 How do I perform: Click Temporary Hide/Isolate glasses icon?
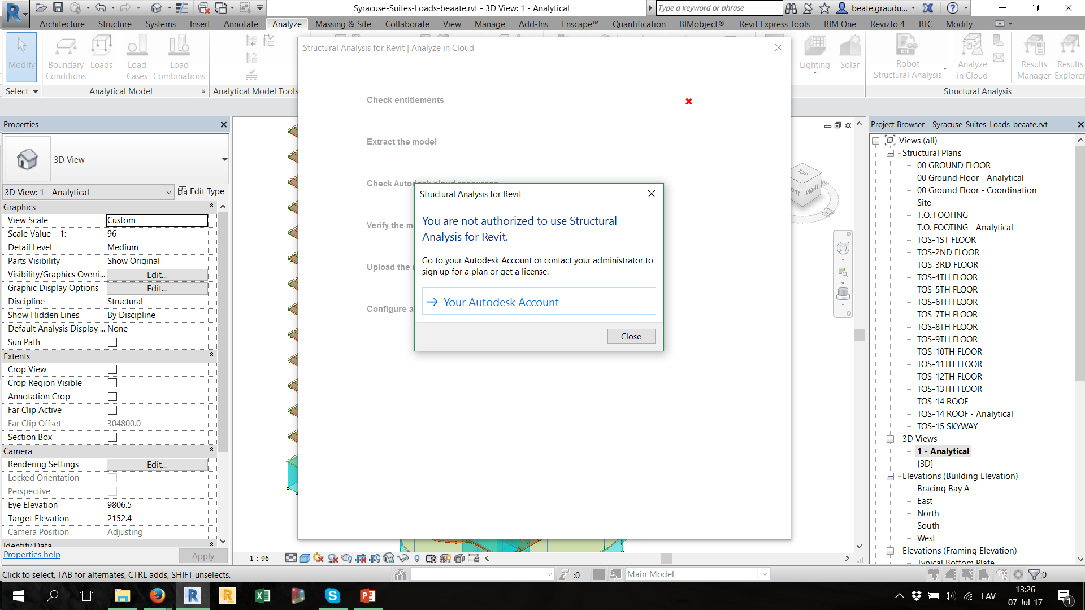tap(402, 558)
